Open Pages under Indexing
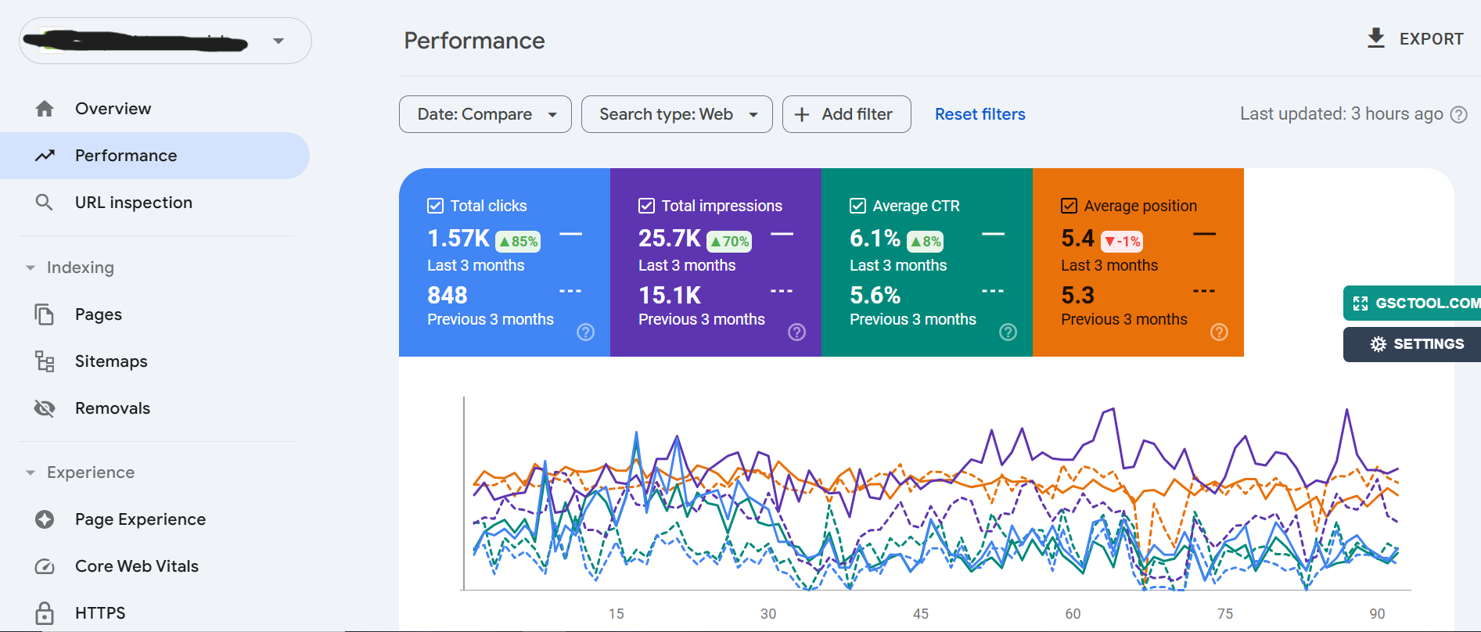 (99, 314)
